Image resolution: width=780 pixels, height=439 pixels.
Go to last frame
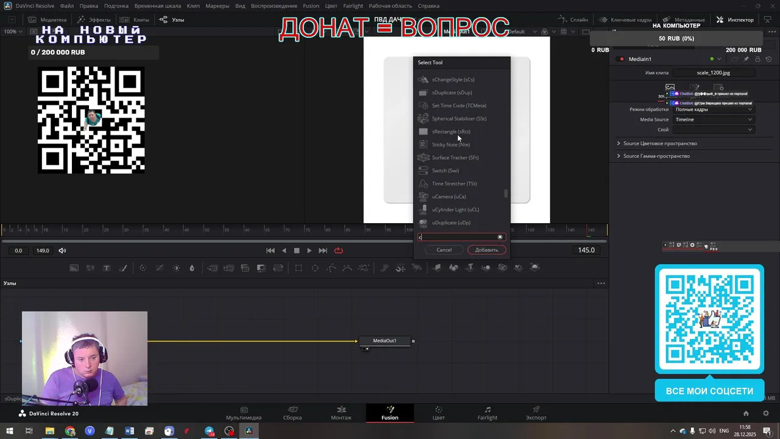tap(323, 251)
